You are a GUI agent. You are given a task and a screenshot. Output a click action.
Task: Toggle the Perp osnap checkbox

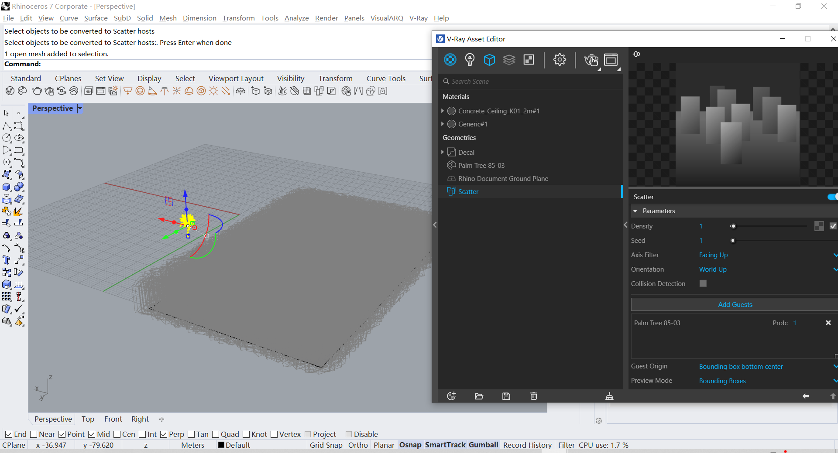click(x=164, y=434)
